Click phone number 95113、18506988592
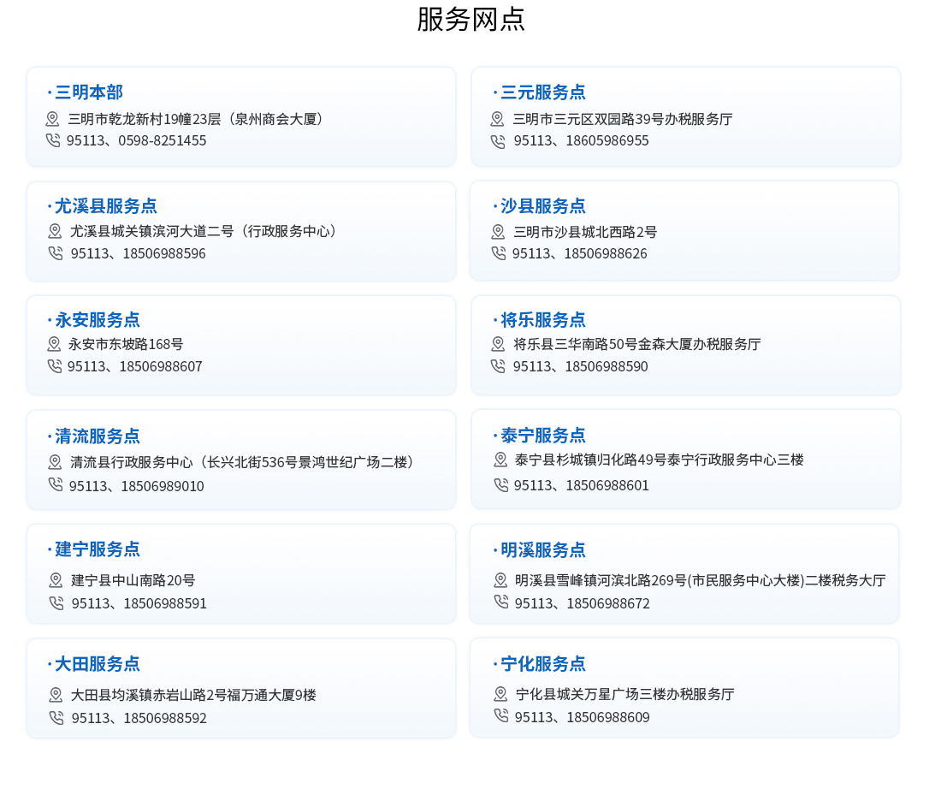This screenshot has width=941, height=789. pyautogui.click(x=139, y=718)
